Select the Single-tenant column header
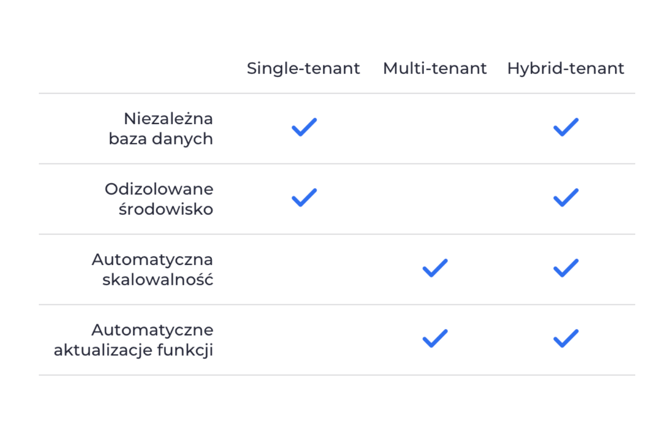The image size is (671, 440). point(303,68)
